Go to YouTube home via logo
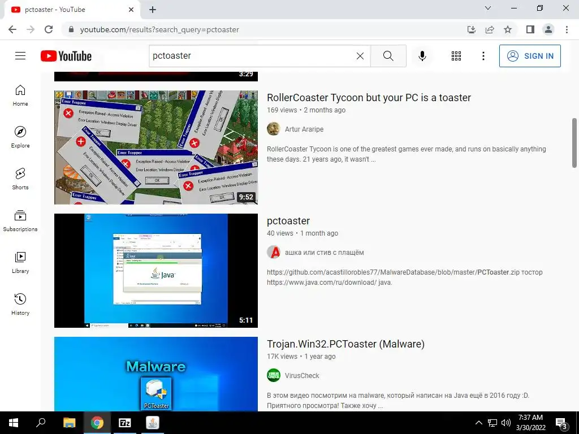 tap(66, 56)
